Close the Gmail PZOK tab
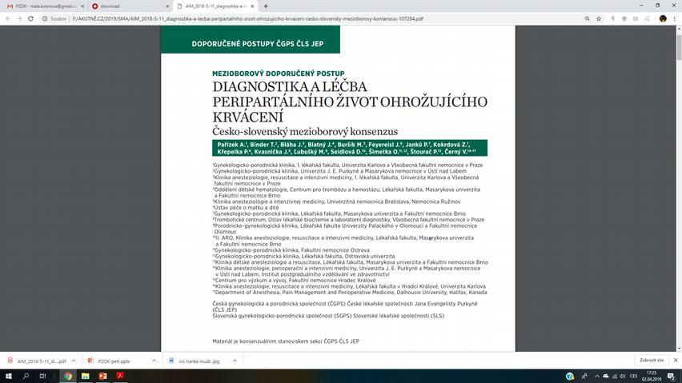682x383 pixels. 82,6
